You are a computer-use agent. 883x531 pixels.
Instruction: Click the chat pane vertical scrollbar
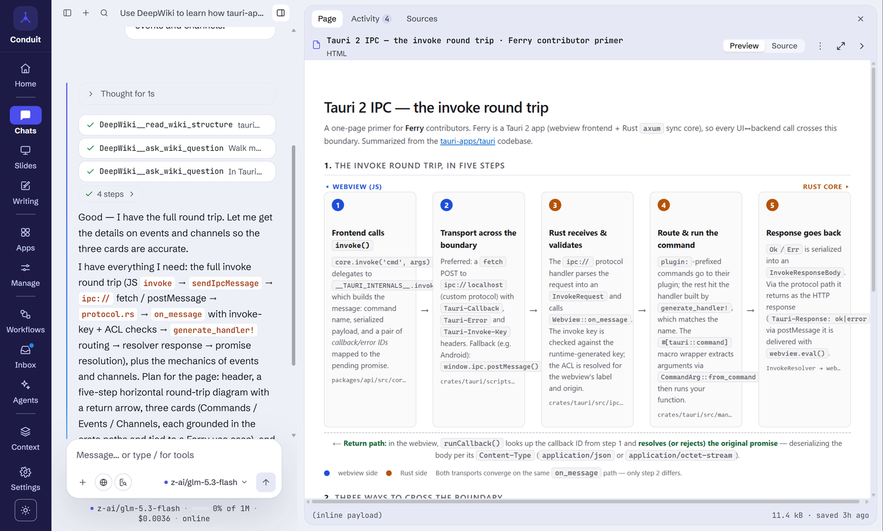[x=293, y=254]
